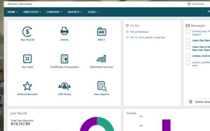
Task: Open the 08/12/2015 payroll is past due link
Action: [148, 37]
